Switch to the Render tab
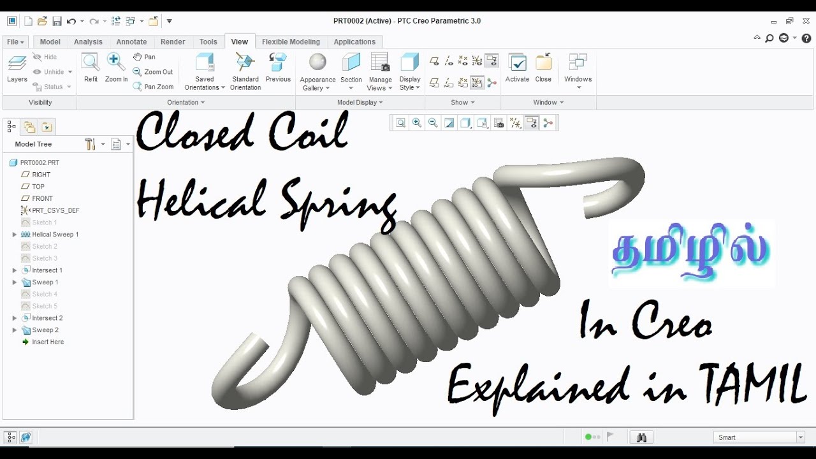The width and height of the screenshot is (816, 459). 173,42
